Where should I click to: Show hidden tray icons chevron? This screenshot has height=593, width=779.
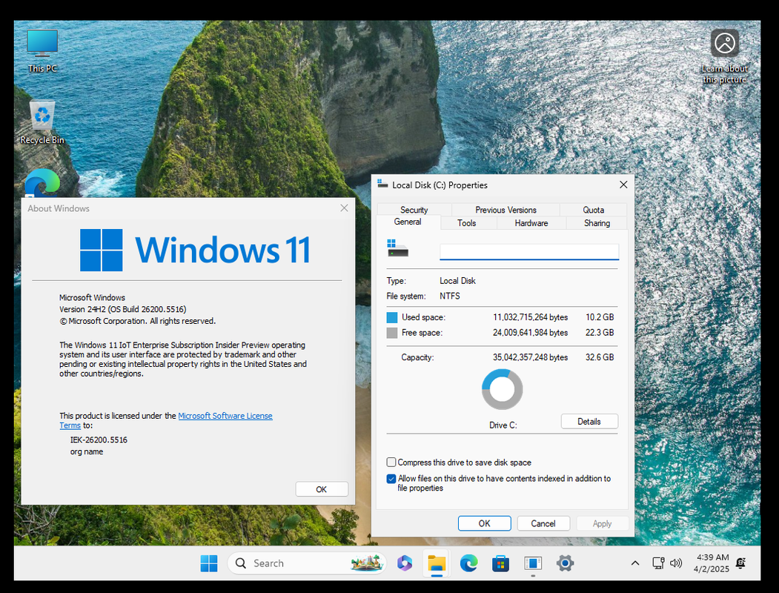pyautogui.click(x=635, y=563)
